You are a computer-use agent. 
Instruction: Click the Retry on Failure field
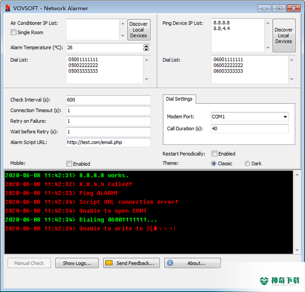pyautogui.click(x=108, y=121)
